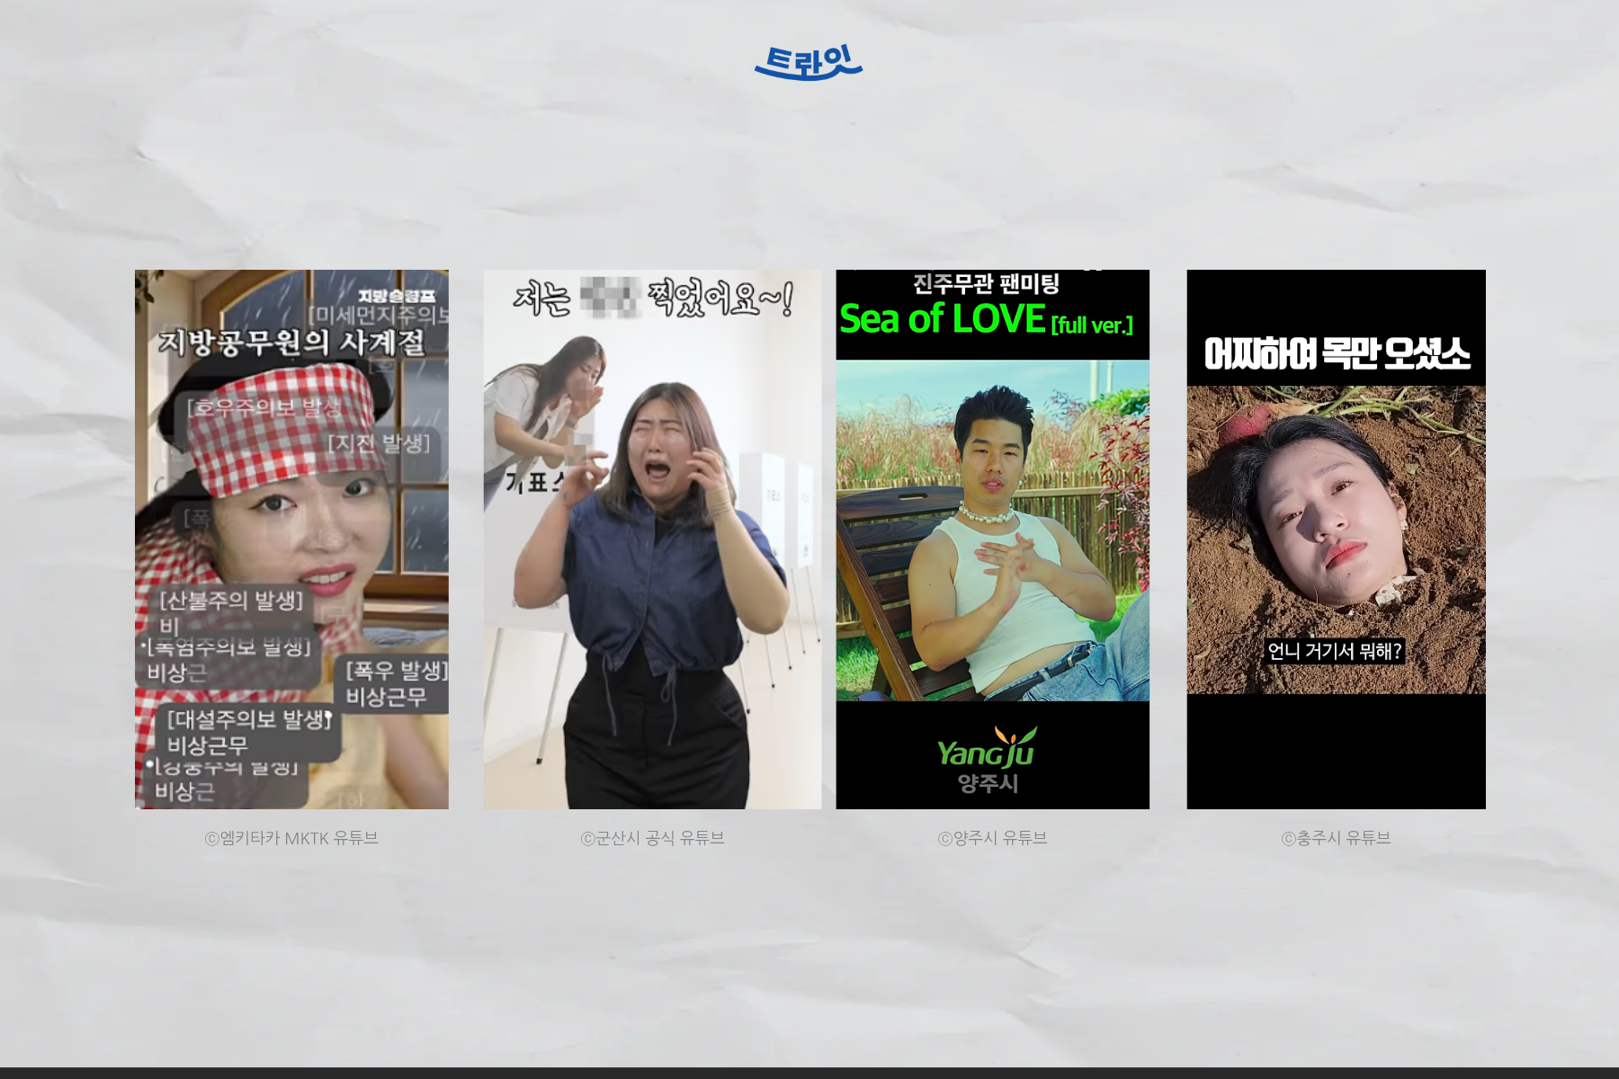Image resolution: width=1619 pixels, height=1079 pixels.
Task: Click the [산불주의보 발생] alert bubble
Action: click(231, 601)
